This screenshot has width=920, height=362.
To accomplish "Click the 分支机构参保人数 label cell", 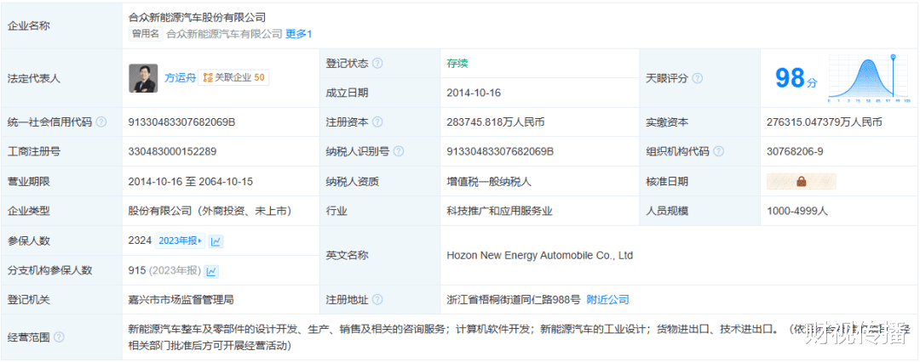I will point(61,270).
